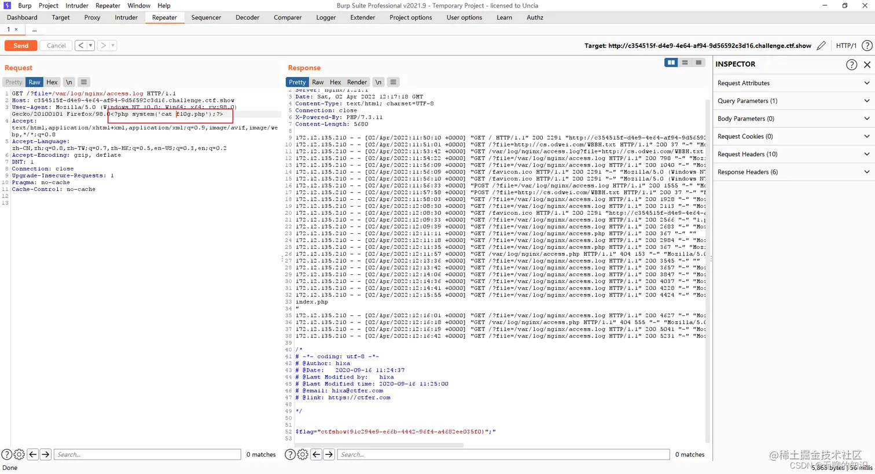Open the Window menu
This screenshot has width=875, height=474.
[x=139, y=5]
